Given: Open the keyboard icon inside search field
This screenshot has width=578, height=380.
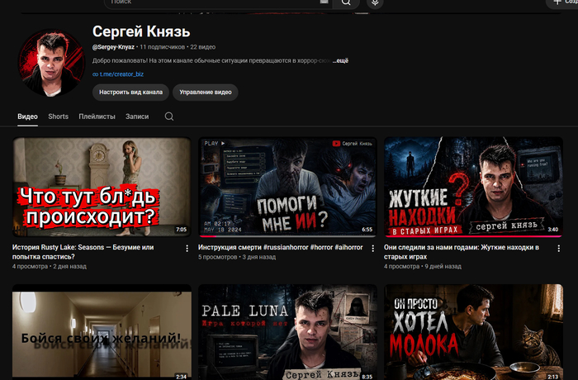Looking at the screenshot, I should click(324, 2).
